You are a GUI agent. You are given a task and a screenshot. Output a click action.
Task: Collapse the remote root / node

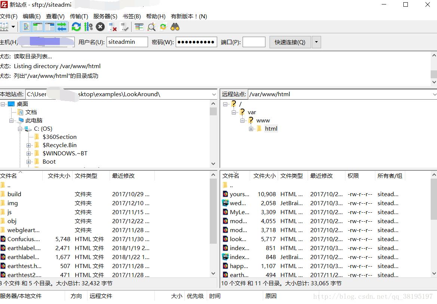pyautogui.click(x=225, y=104)
